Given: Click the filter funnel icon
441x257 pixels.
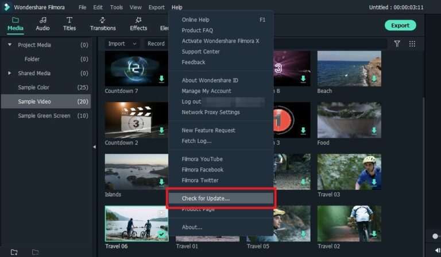Looking at the screenshot, I should pos(397,44).
